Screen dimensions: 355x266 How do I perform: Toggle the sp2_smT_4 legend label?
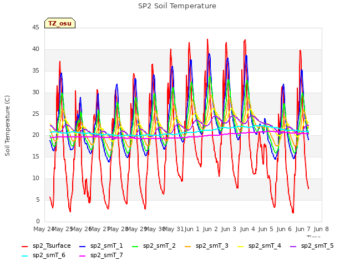pos(265,246)
